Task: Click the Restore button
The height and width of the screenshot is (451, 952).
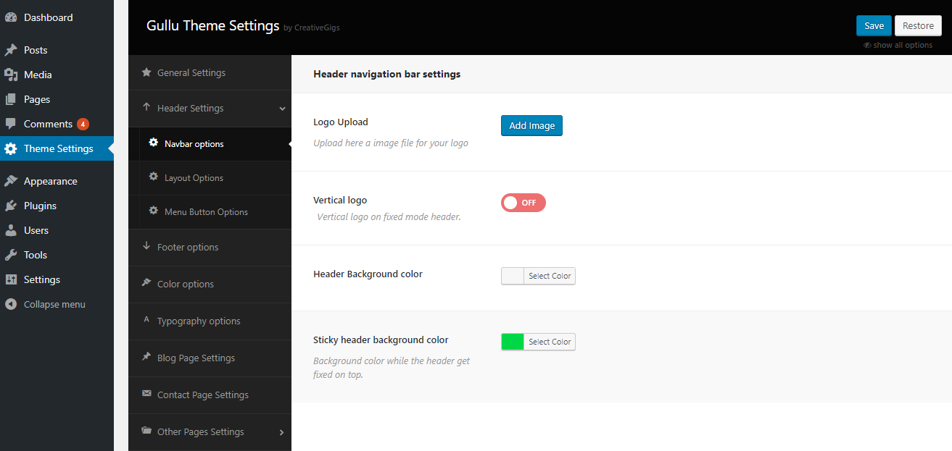Action: point(918,25)
